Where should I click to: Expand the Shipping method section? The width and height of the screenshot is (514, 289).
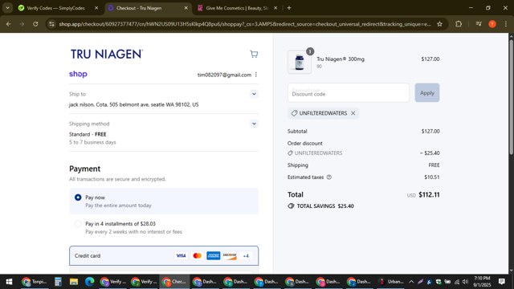tap(254, 124)
